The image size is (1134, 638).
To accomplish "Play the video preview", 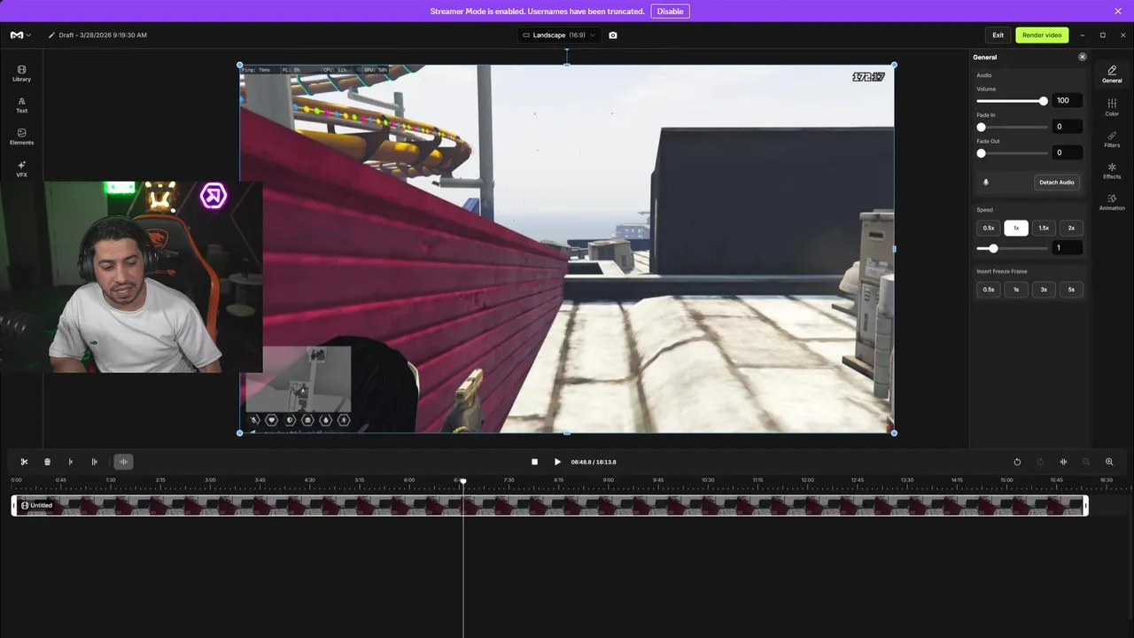I will (x=557, y=462).
